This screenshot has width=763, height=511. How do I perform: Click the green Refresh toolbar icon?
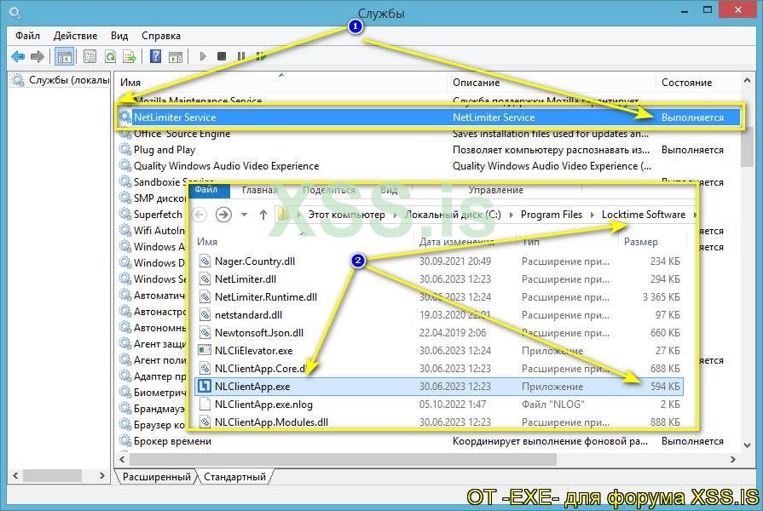click(x=111, y=57)
